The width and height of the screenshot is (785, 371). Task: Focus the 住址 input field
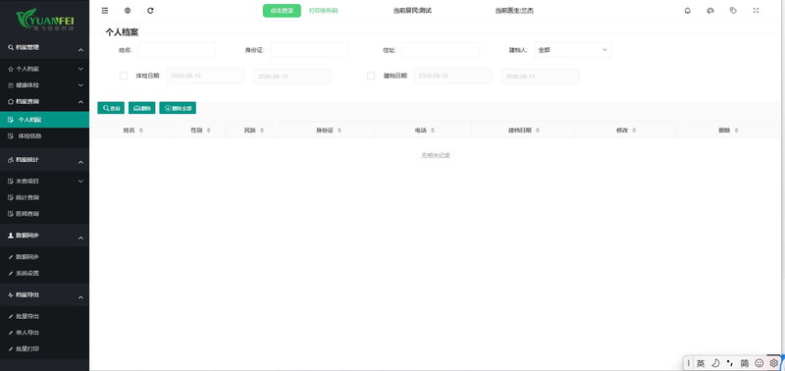pos(441,50)
